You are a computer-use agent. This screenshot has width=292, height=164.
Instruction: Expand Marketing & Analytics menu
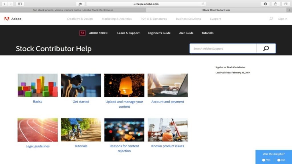pyautogui.click(x=117, y=19)
